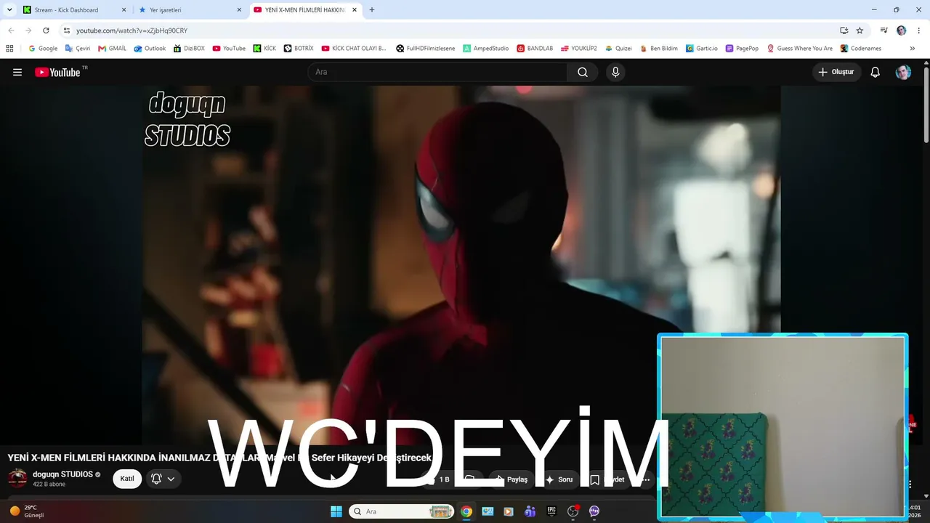
Task: Launch Epic Games from the taskbar
Action: coord(551,511)
